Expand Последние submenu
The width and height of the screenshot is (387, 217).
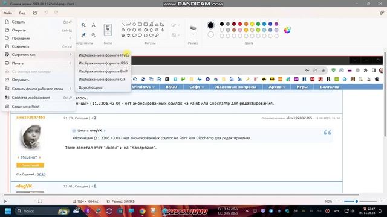click(x=39, y=38)
